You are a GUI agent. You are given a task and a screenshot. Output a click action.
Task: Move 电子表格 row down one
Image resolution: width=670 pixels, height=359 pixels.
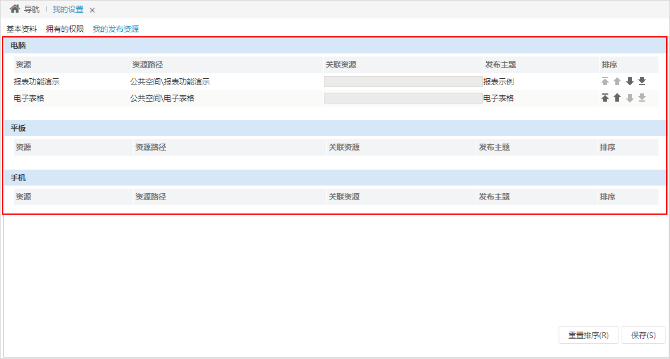click(629, 98)
